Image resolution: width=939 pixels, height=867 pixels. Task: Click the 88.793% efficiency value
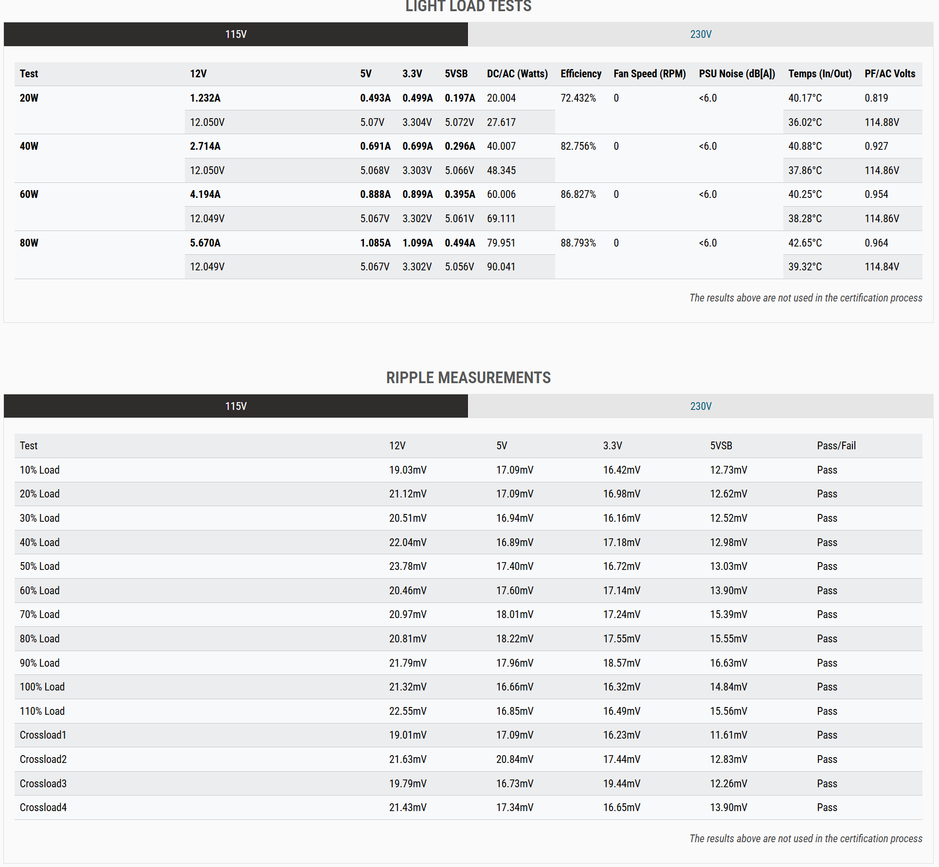(578, 243)
